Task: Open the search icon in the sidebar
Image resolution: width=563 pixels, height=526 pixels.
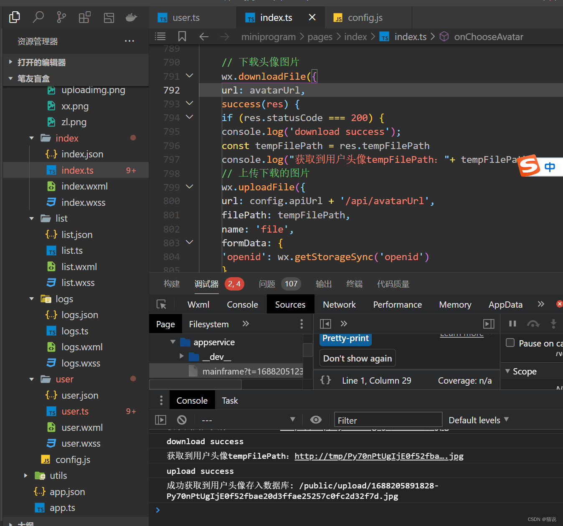Action: (38, 17)
